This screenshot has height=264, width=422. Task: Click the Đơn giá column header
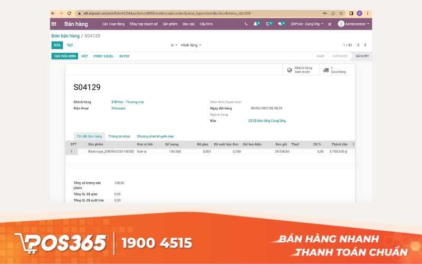(x=281, y=144)
